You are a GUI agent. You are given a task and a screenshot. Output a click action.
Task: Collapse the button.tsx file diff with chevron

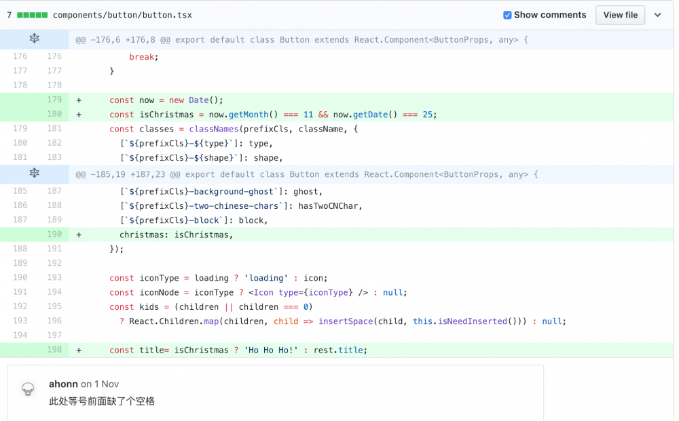657,15
